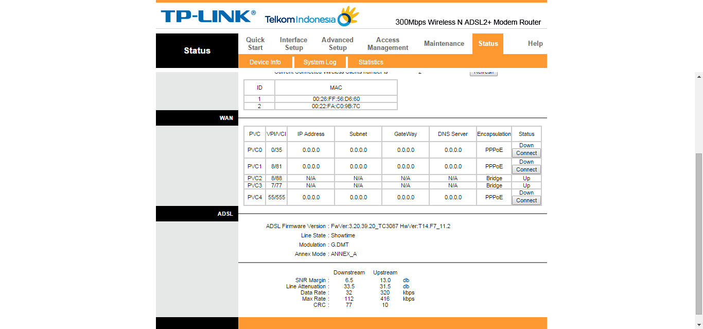
Task: Open the Help tab
Action: coord(535,44)
